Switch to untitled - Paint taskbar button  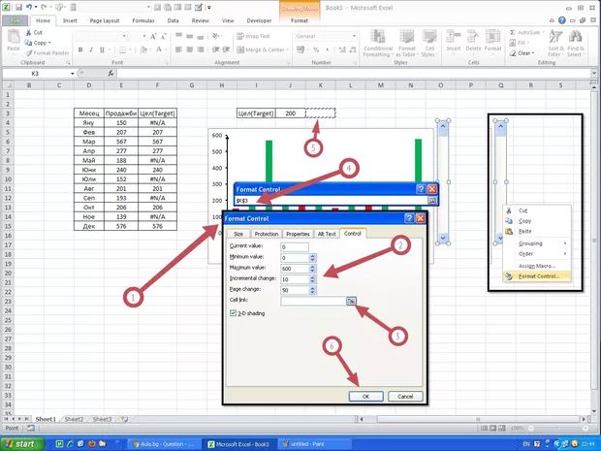click(315, 444)
